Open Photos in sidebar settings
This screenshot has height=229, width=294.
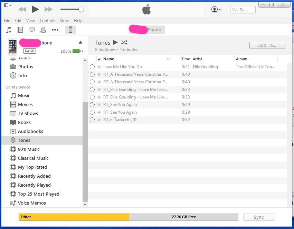point(26,66)
